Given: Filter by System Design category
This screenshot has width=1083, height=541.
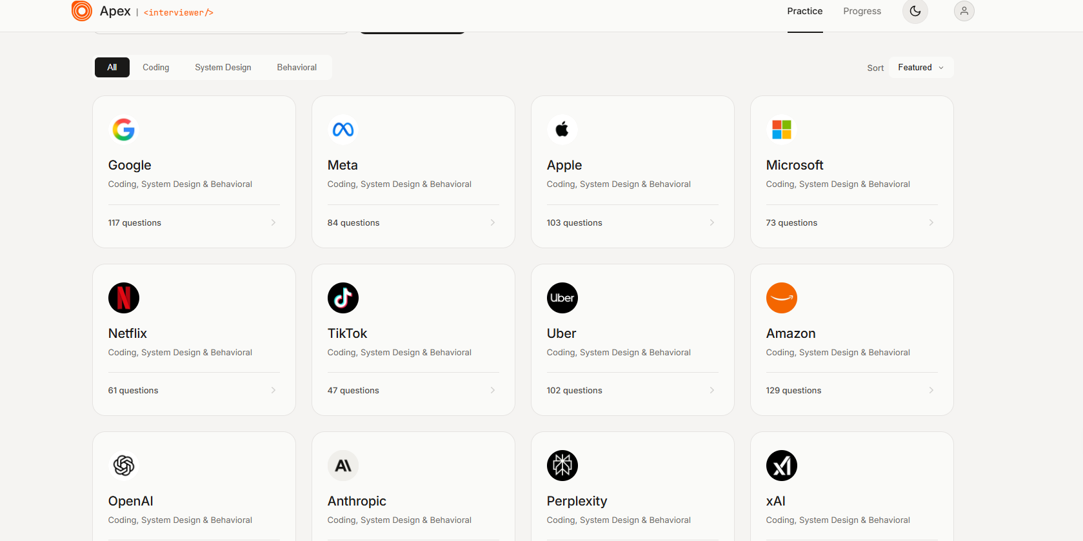Looking at the screenshot, I should click(x=223, y=68).
